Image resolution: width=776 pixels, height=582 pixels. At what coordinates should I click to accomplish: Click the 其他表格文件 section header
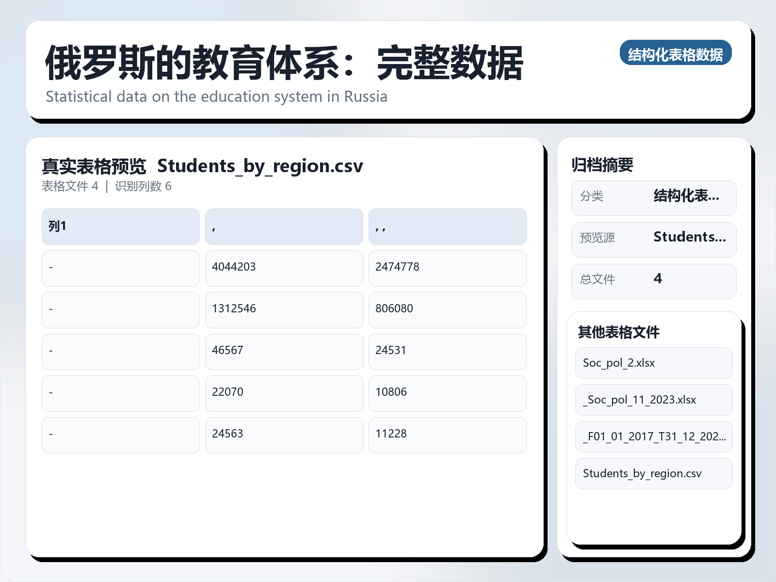(x=619, y=333)
